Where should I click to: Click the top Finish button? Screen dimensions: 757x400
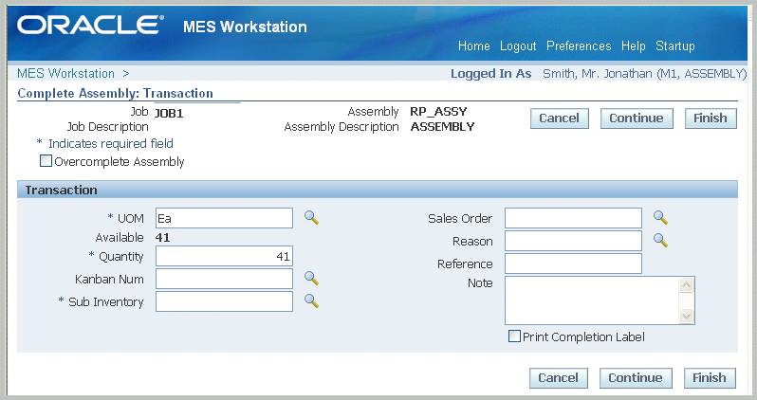[711, 118]
